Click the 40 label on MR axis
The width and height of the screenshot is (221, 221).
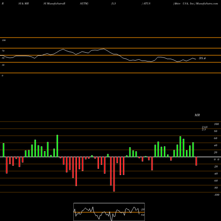pyautogui.click(x=216, y=145)
